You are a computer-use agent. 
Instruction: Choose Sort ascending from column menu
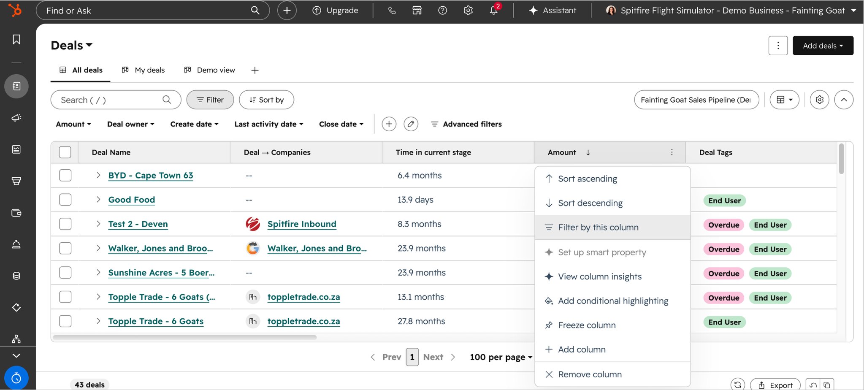pos(612,179)
